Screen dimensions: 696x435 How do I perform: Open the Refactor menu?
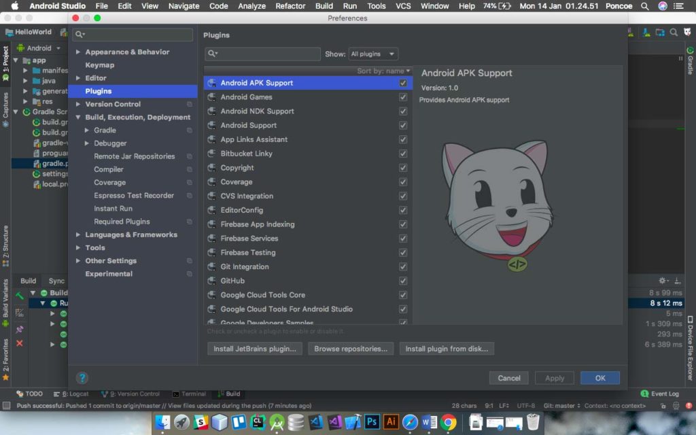pyautogui.click(x=290, y=6)
